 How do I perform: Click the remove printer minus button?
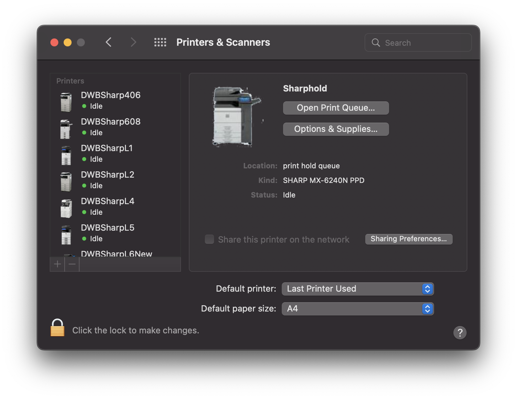pyautogui.click(x=72, y=264)
